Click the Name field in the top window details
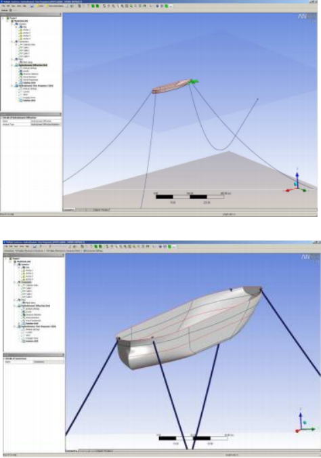The height and width of the screenshot is (458, 321). coord(46,121)
